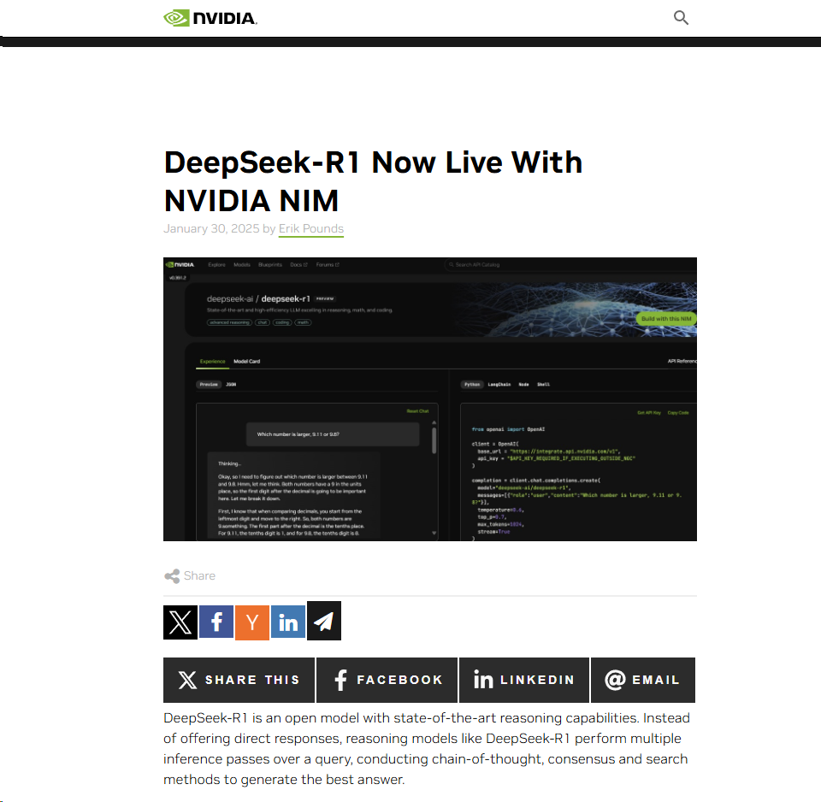Open the search magnifier icon
This screenshot has height=802, width=821.
[x=681, y=18]
